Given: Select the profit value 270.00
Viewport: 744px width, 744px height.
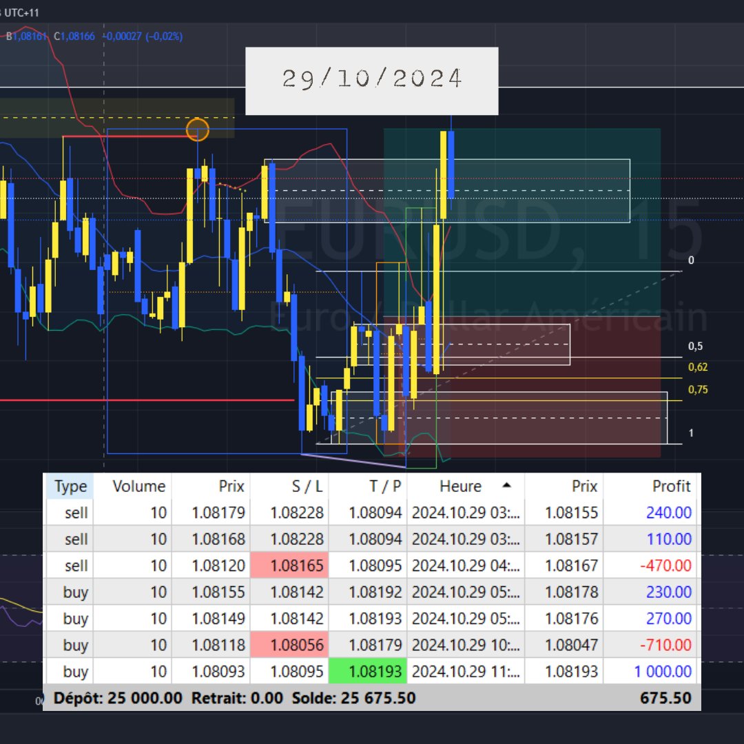Looking at the screenshot, I should pyautogui.click(x=668, y=619).
